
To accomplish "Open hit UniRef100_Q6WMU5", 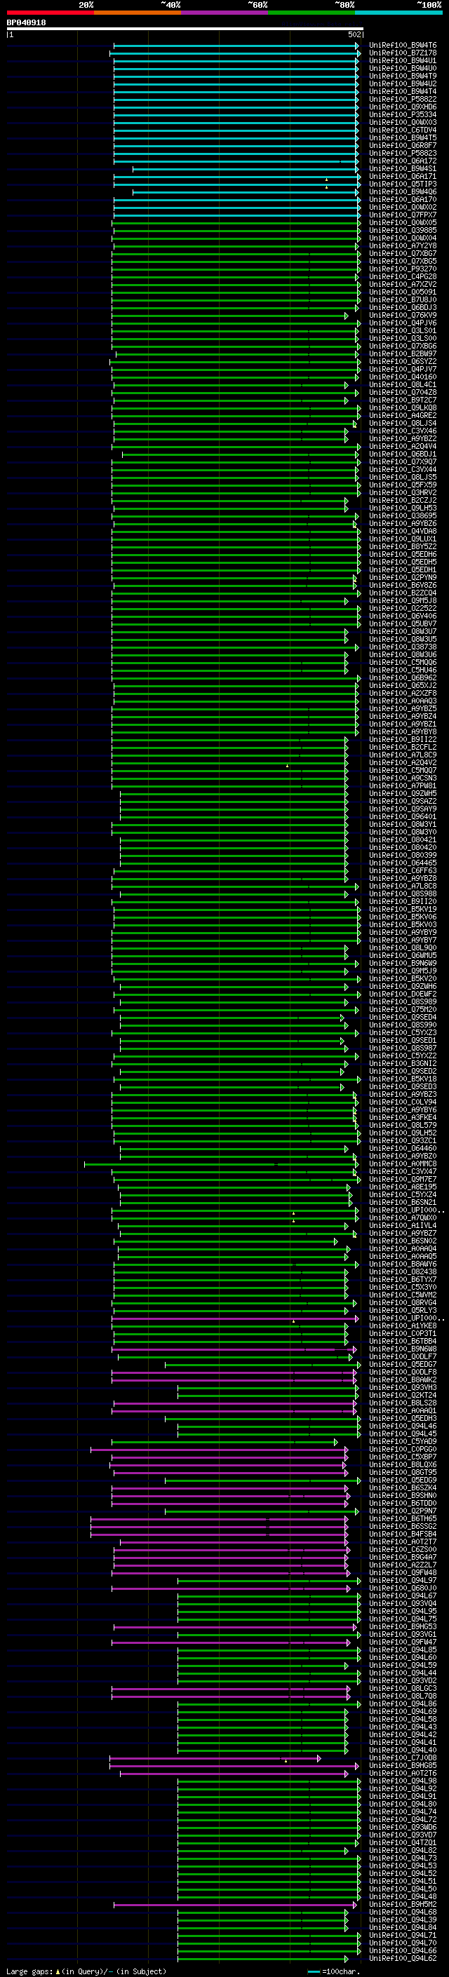I will (402, 955).
